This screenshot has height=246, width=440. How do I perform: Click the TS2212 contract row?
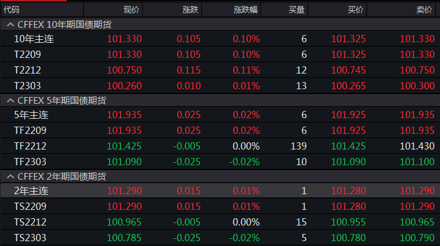point(30,222)
